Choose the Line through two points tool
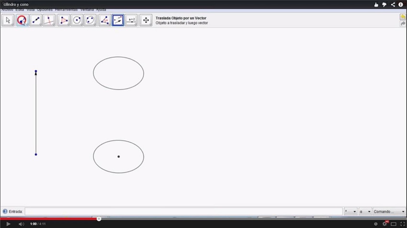This screenshot has height=228, width=407. tap(35, 20)
